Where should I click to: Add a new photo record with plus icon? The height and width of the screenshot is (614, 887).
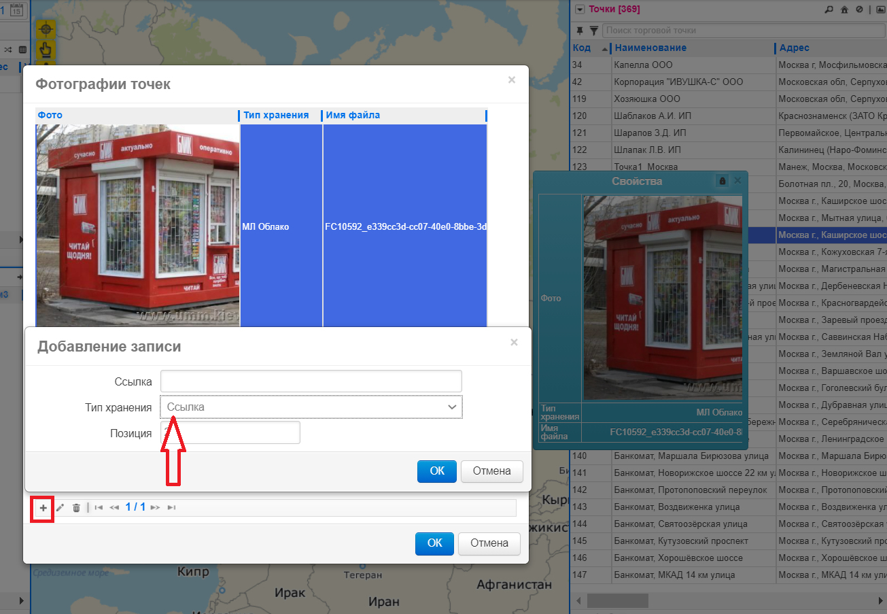43,507
